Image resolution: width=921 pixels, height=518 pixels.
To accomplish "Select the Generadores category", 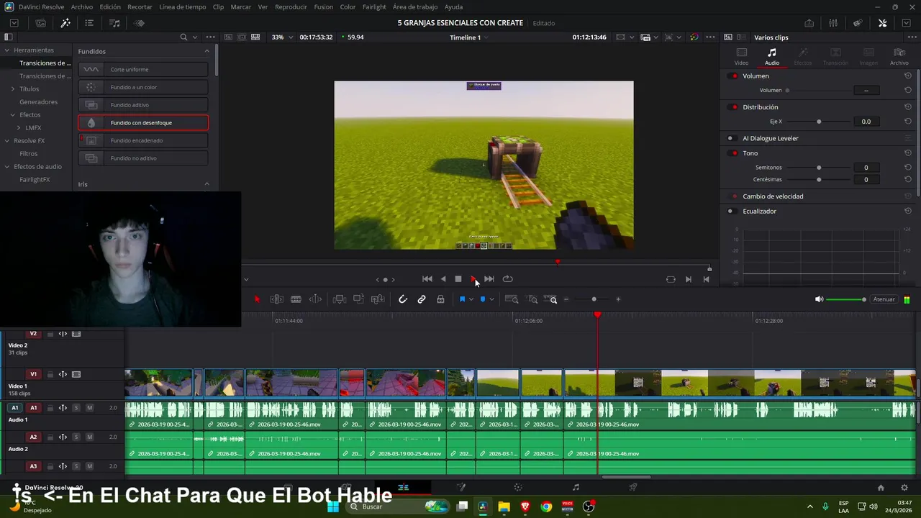I will click(x=38, y=102).
